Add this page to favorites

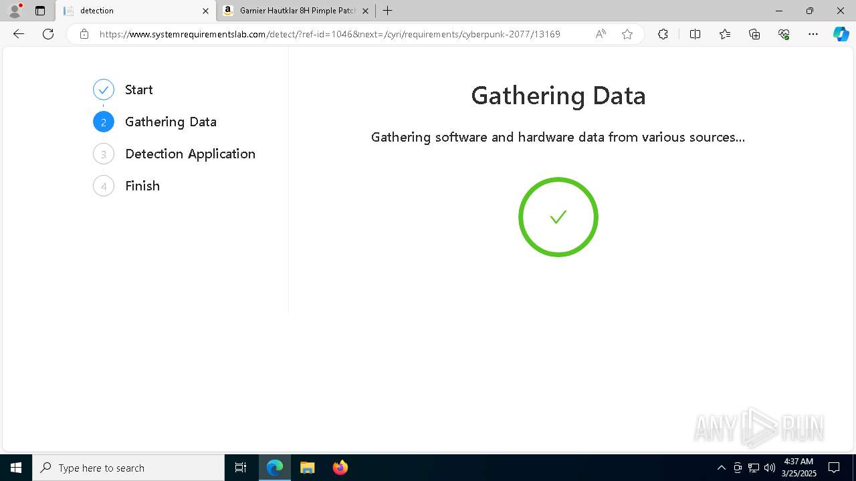[627, 34]
